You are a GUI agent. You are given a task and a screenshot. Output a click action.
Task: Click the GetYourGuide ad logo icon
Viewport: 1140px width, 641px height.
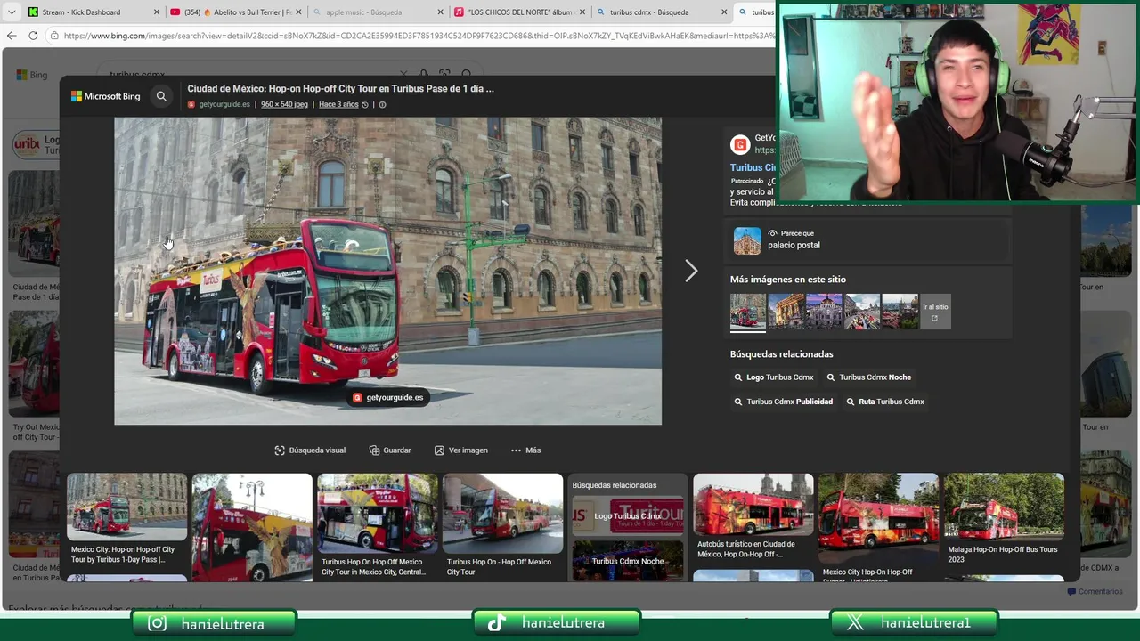[x=740, y=144]
